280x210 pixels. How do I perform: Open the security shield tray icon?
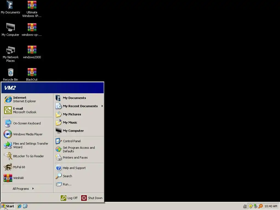click(250, 206)
